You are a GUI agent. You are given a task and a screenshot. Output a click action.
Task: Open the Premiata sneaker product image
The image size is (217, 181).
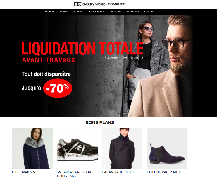(x=77, y=148)
